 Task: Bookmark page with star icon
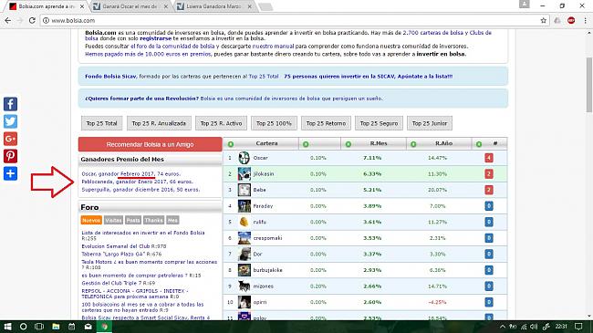click(544, 20)
